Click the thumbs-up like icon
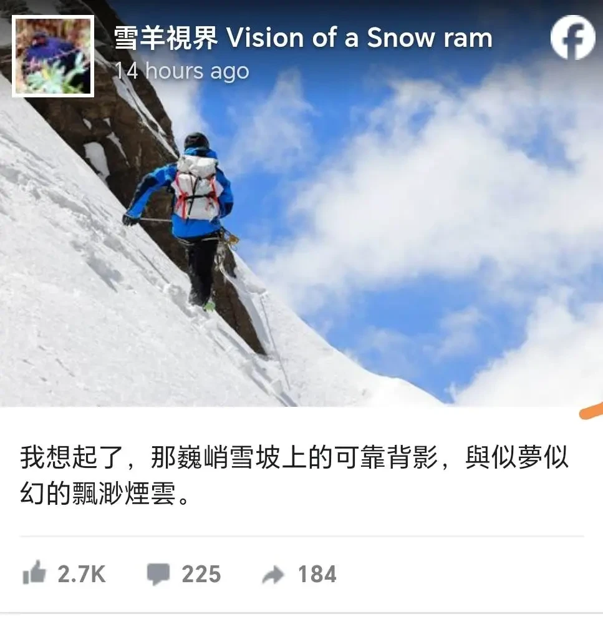The width and height of the screenshot is (603, 619). (34, 572)
